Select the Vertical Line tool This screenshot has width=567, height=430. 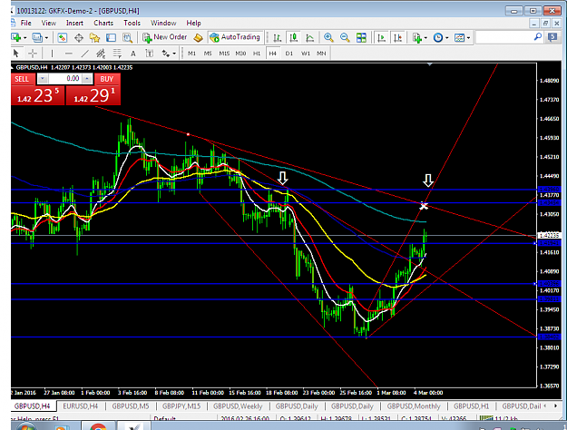[52, 54]
